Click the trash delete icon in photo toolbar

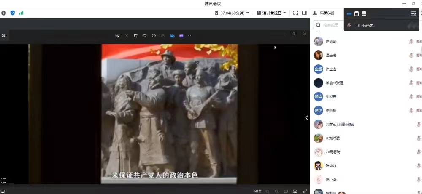tap(135, 36)
